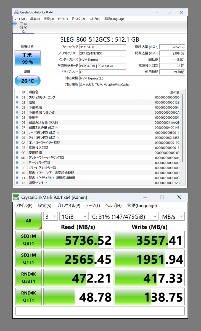
Task: Click the status orb for 使用率 row
Action: click(17, 118)
